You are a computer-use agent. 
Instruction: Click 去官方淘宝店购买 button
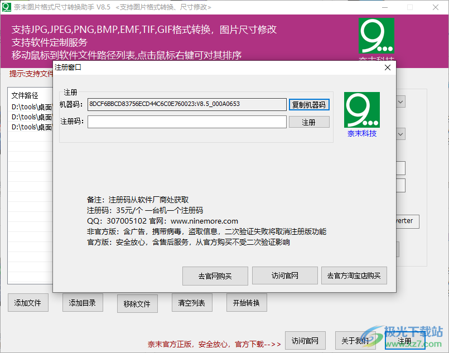pos(354,275)
